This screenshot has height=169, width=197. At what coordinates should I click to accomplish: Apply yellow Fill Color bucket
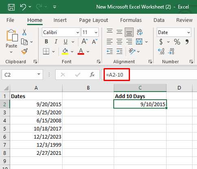tap(65, 51)
